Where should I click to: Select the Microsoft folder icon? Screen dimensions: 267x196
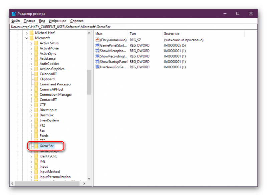31,38
